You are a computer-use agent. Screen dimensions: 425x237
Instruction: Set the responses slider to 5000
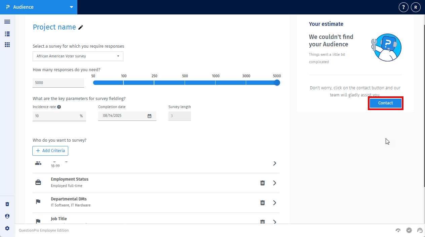(277, 83)
